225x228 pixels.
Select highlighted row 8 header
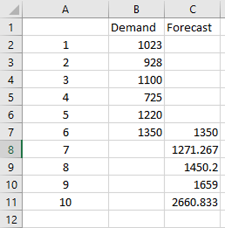11,150
